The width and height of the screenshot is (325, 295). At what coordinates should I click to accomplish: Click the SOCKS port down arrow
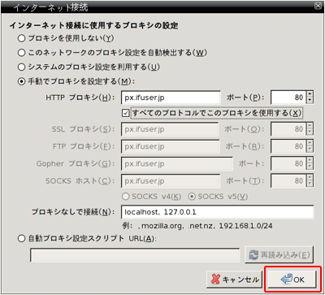pos(310,184)
